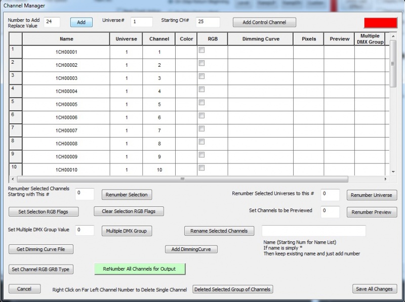The image size is (405, 302).
Task: Toggle RGB checkbox for 1CH00010
Action: (x=201, y=167)
